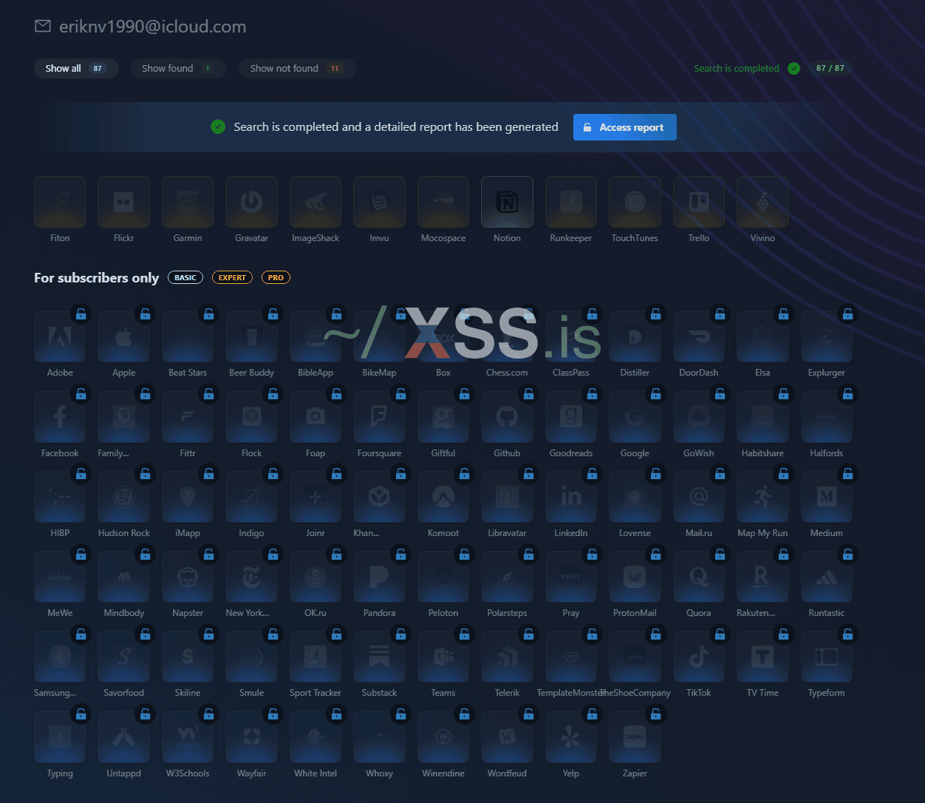Switch to Show all filter
Image resolution: width=925 pixels, height=803 pixels.
pos(76,68)
